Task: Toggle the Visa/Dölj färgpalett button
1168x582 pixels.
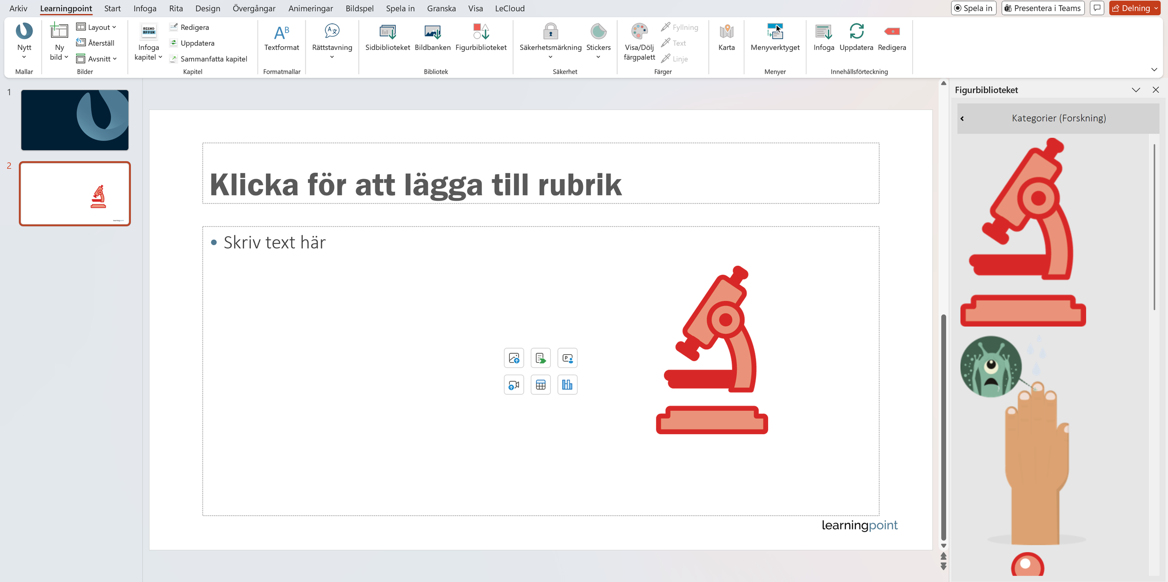Action: coord(639,42)
